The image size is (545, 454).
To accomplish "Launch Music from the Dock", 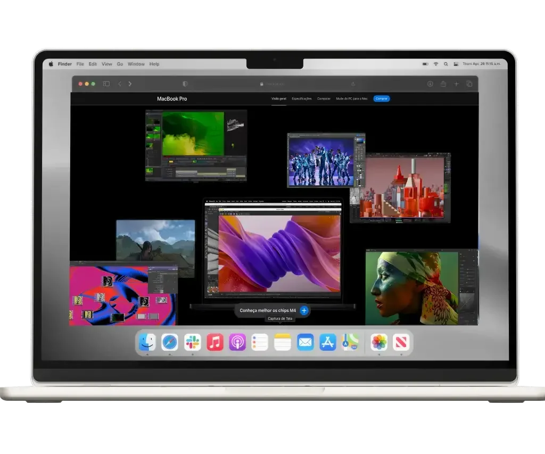I will tap(215, 342).
